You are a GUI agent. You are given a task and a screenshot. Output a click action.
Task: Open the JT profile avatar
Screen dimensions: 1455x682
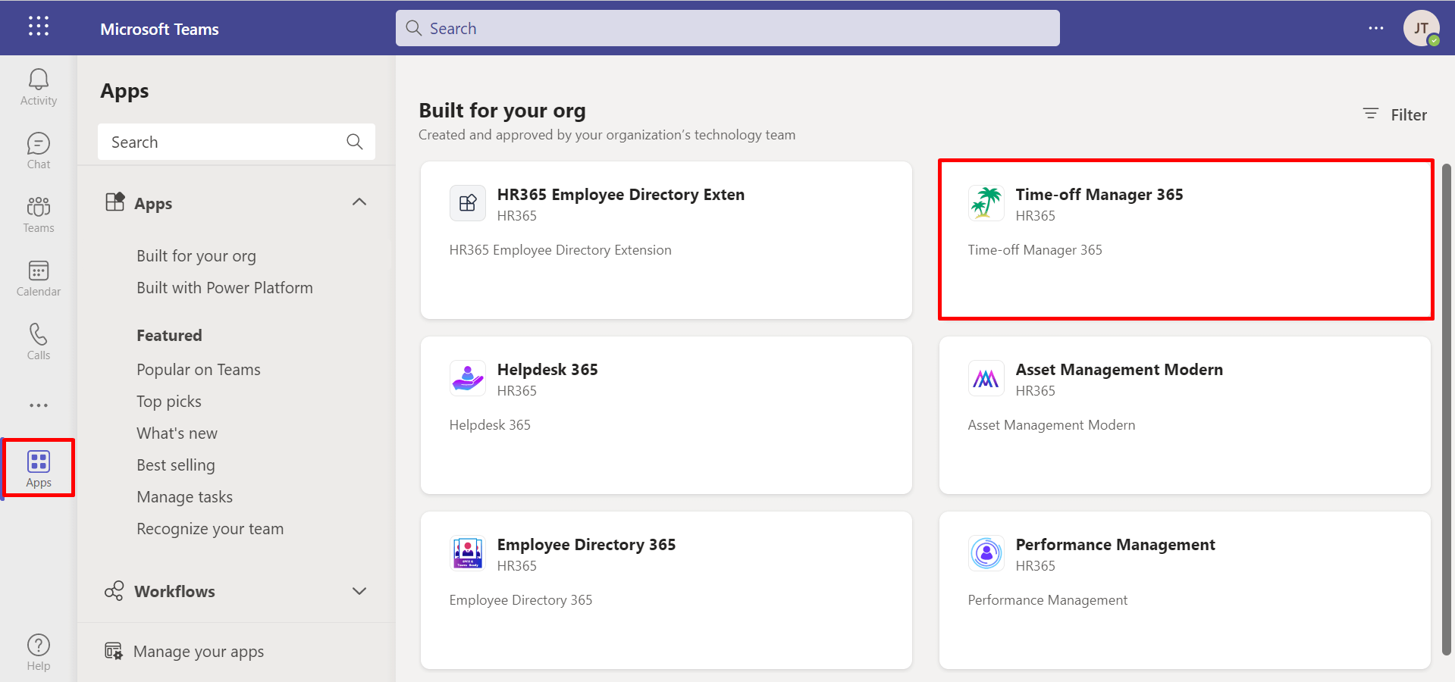1422,28
